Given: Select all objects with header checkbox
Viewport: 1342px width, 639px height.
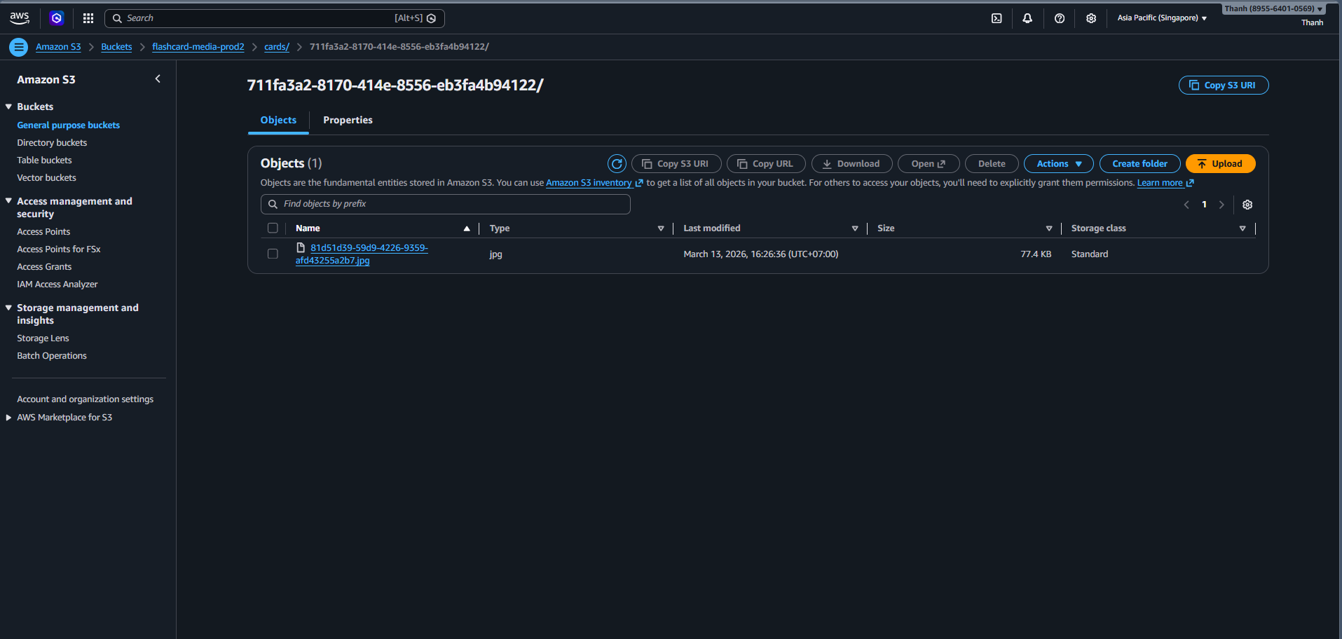Looking at the screenshot, I should tap(273, 228).
